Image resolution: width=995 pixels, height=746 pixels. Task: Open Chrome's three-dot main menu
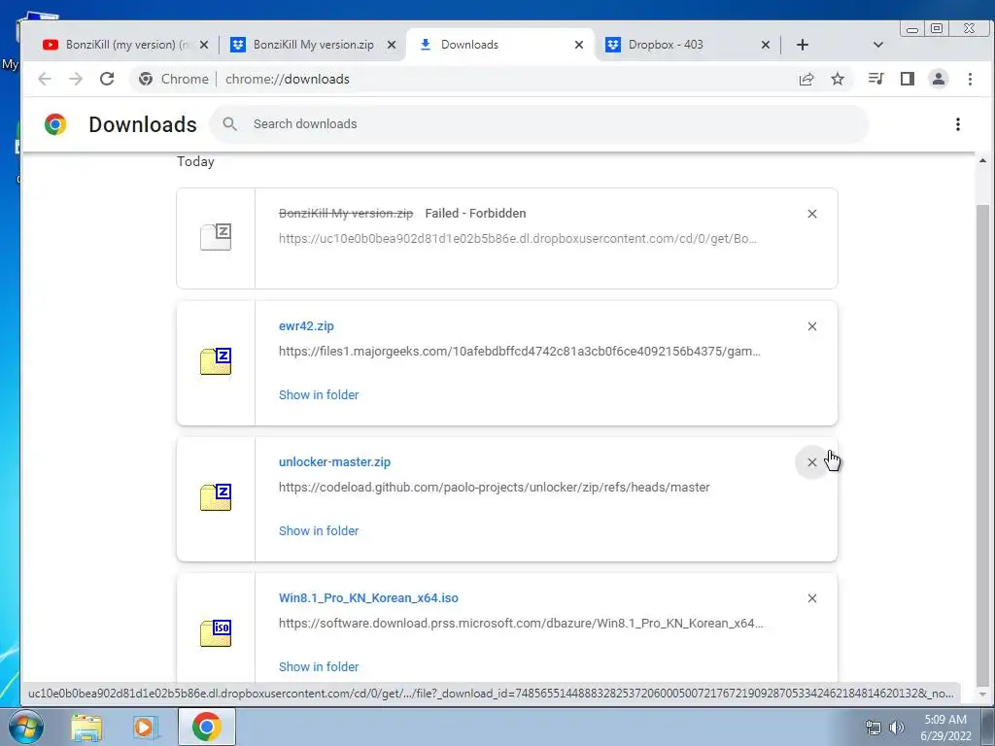coord(970,79)
